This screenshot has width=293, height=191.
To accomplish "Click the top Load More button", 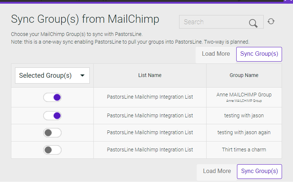I will [216, 54].
